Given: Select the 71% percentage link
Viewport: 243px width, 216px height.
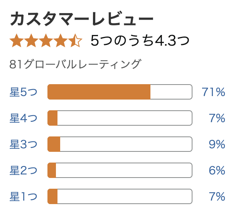Looking at the screenshot, I should coord(213,92).
